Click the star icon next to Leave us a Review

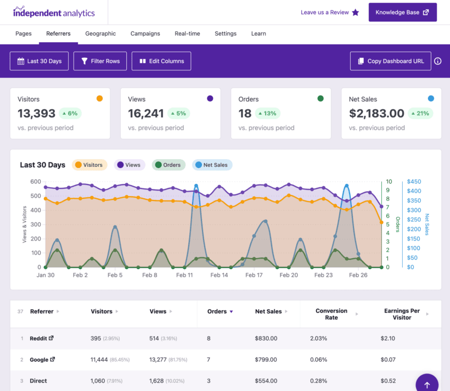pyautogui.click(x=356, y=12)
